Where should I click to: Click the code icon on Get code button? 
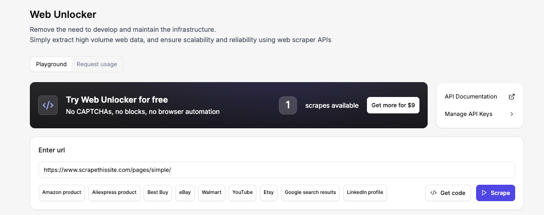tap(433, 193)
